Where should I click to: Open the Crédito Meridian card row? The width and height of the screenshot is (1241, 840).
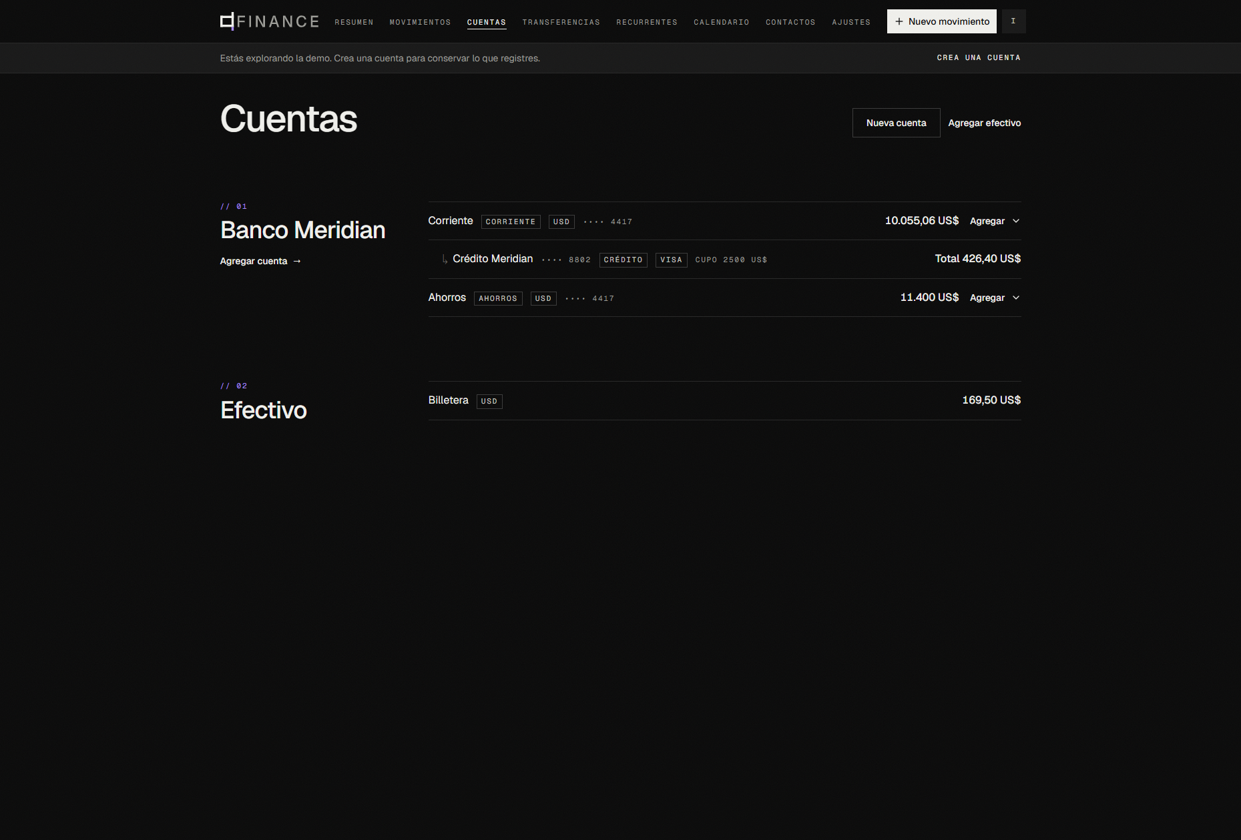(724, 259)
